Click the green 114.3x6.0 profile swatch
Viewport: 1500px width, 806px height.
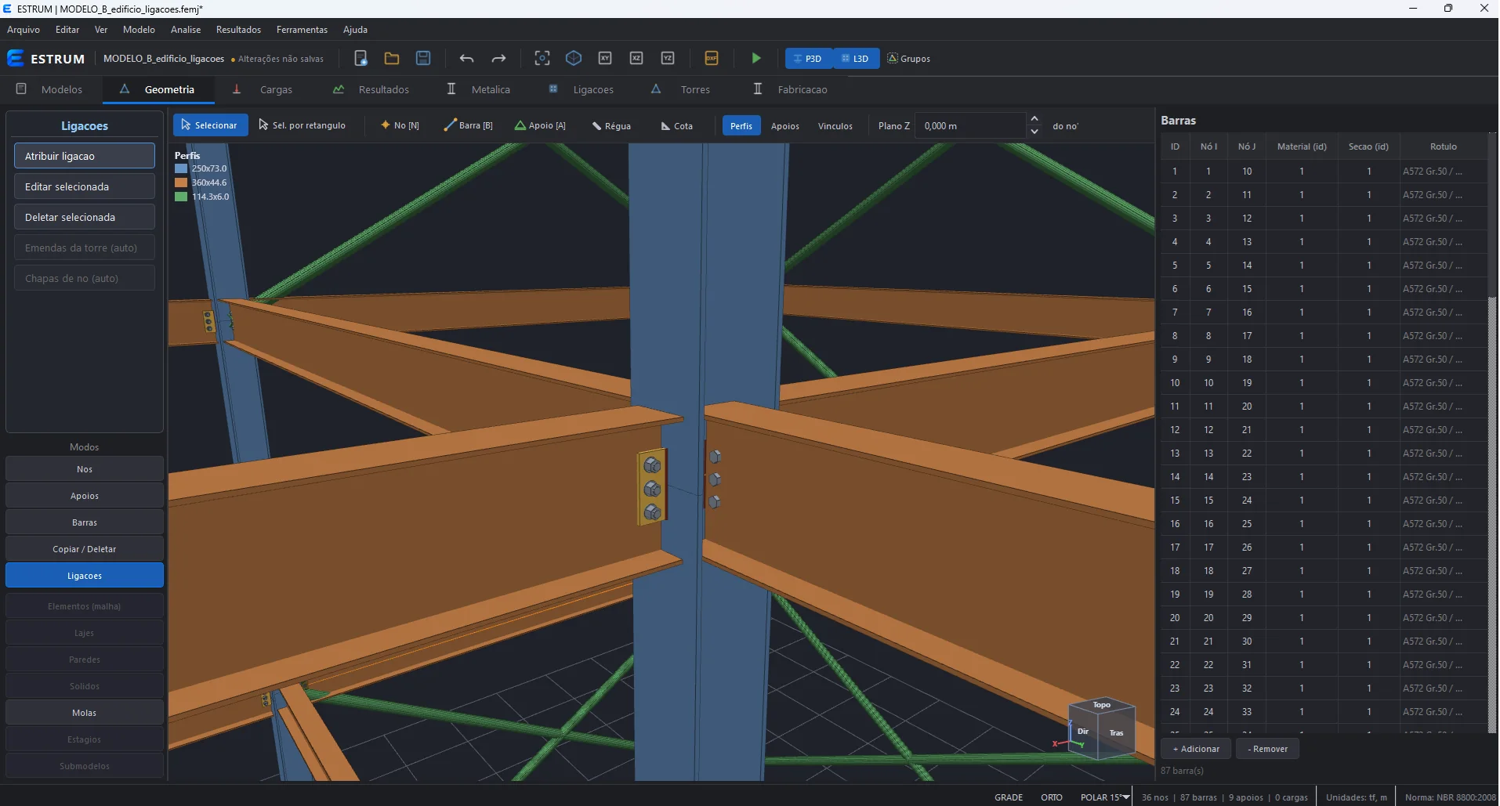point(181,197)
